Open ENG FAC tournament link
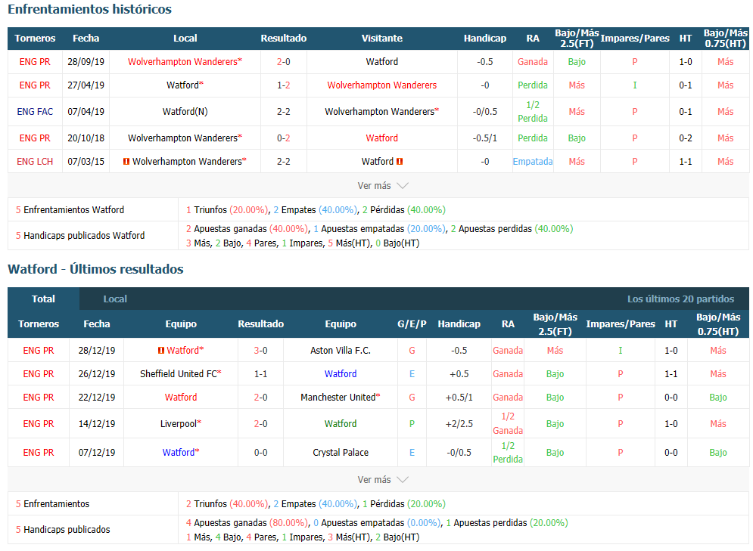Screen dimensions: 753x551 [35, 112]
